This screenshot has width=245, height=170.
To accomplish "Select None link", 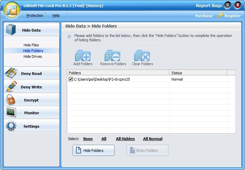I will pos(88,139).
